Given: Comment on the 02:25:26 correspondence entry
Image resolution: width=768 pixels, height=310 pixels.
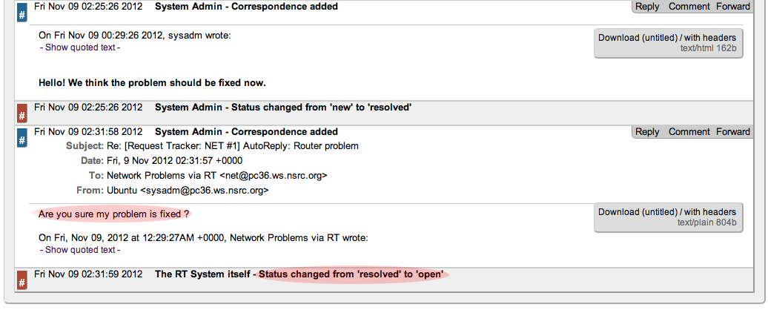Looking at the screenshot, I should 689,7.
